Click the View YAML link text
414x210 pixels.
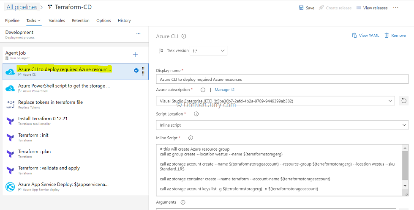369,35
